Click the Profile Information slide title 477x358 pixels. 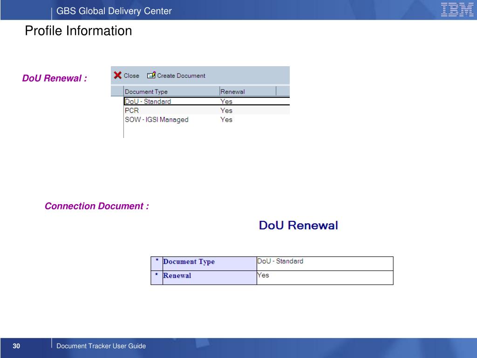click(x=78, y=31)
